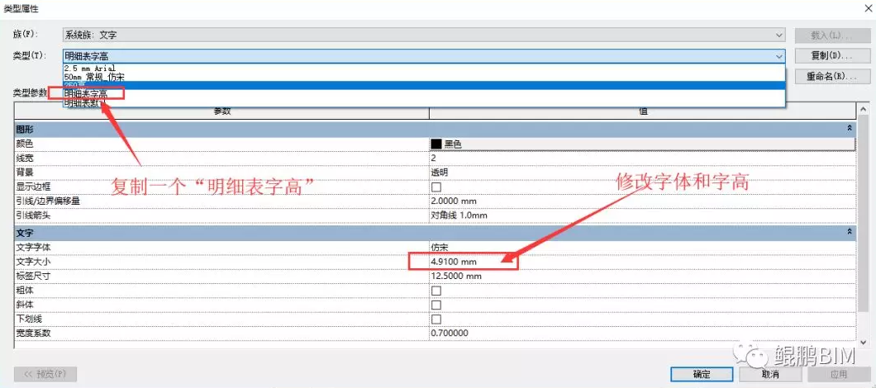The width and height of the screenshot is (876, 388).
Task: Open the 类型 type dropdown arrow
Action: (x=778, y=55)
